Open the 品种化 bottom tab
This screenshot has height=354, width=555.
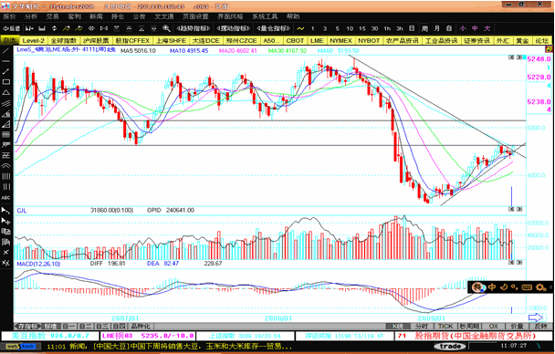point(141,326)
